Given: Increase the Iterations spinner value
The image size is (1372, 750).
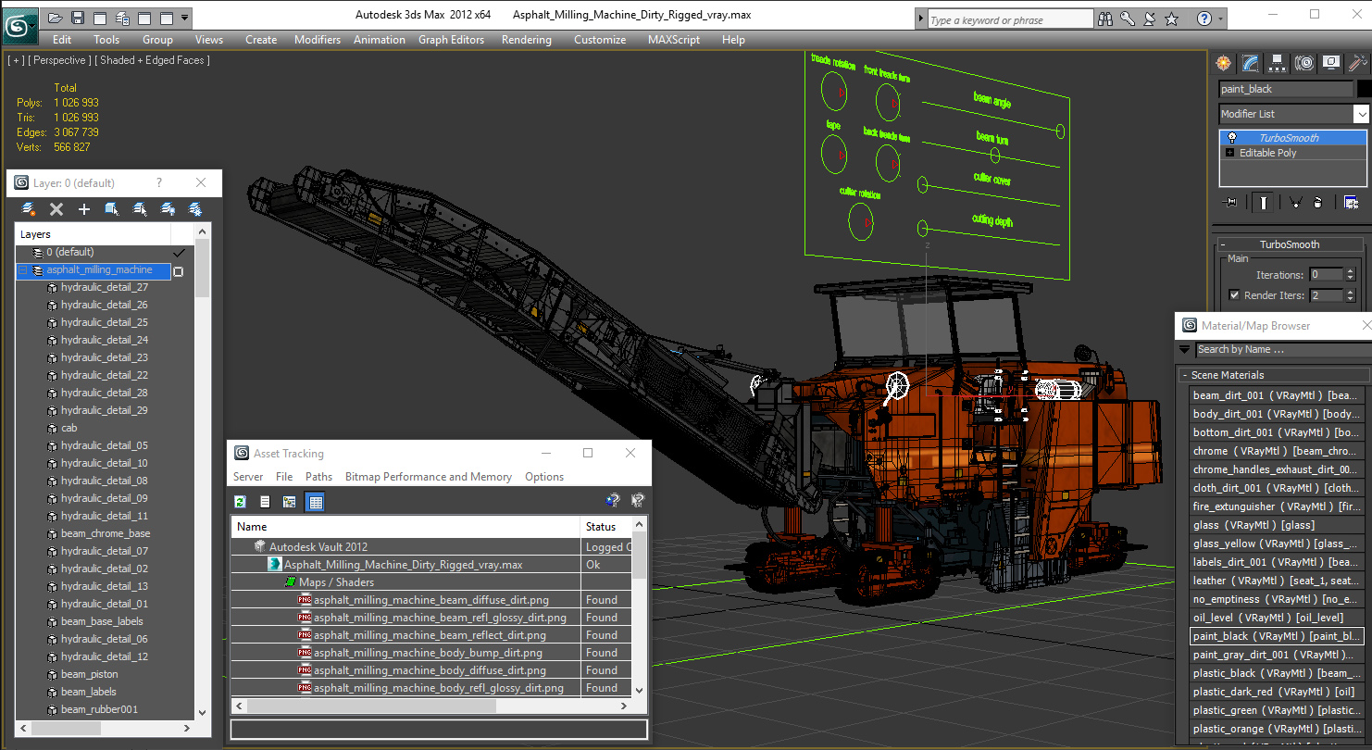Looking at the screenshot, I should (1349, 271).
